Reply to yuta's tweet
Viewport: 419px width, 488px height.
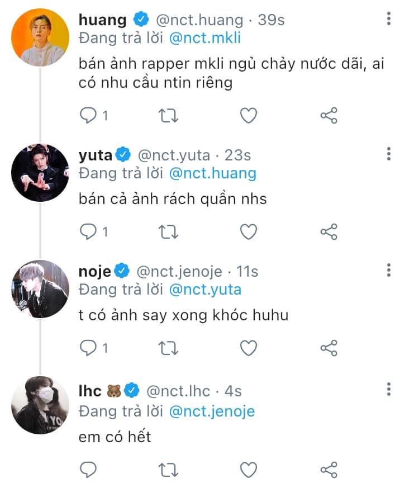[88, 231]
